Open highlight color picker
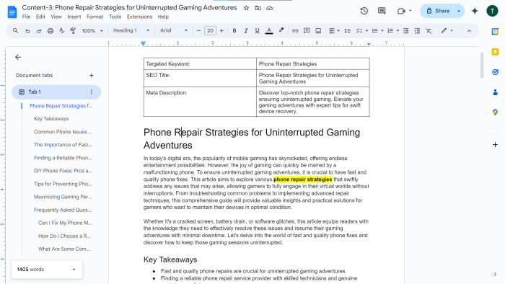The width and height of the screenshot is (505, 284). (281, 30)
